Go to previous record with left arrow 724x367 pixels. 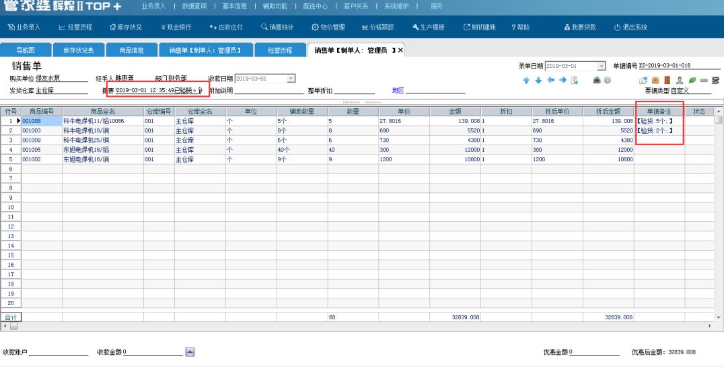click(550, 80)
